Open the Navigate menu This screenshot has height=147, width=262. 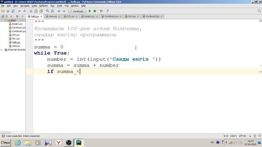[25, 6]
